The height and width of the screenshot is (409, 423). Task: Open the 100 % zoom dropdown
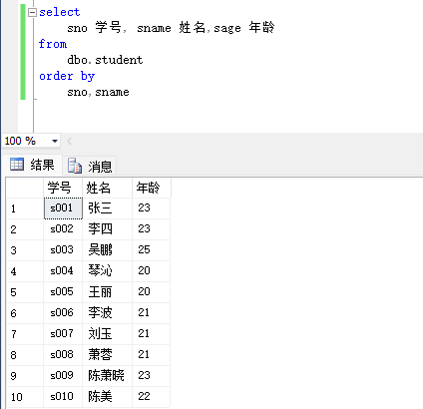coord(55,141)
